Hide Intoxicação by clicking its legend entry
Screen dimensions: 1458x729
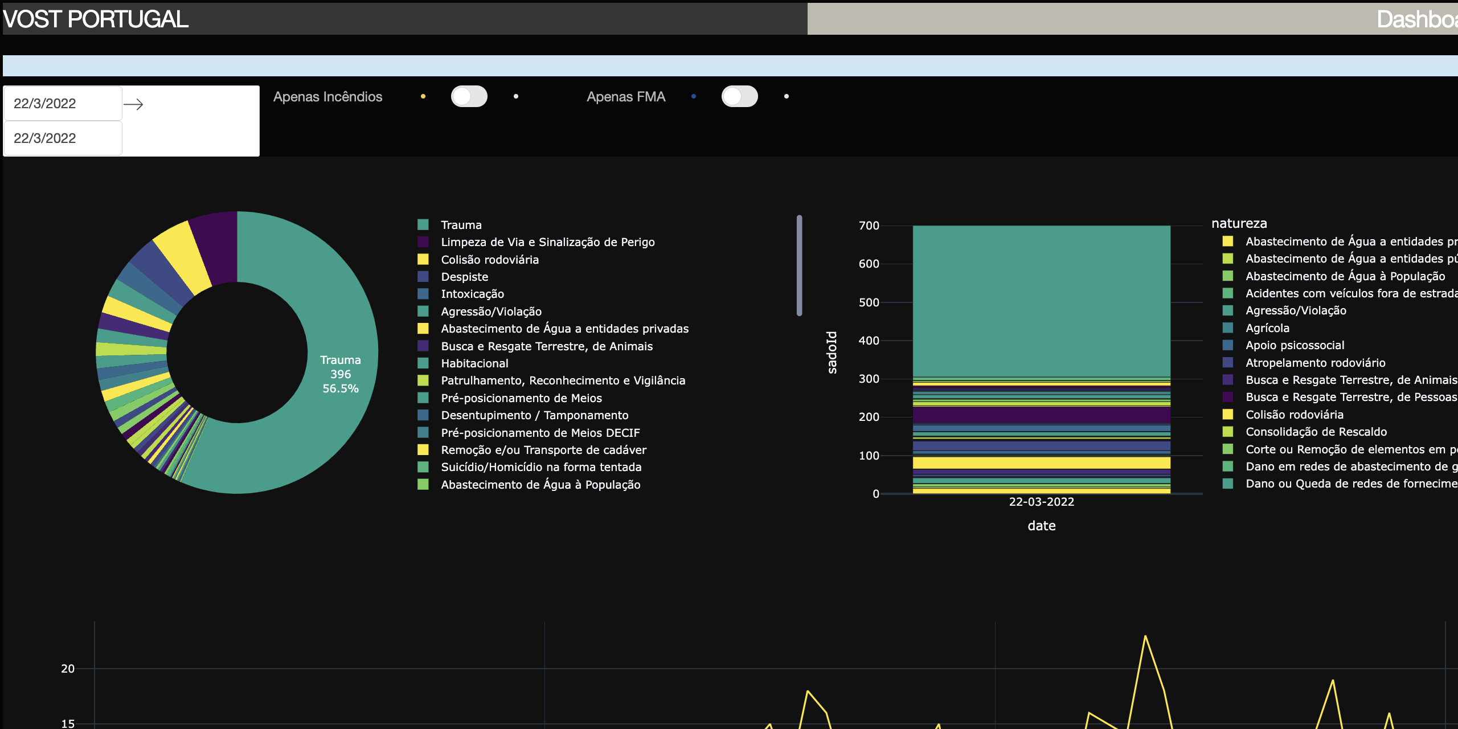click(472, 294)
